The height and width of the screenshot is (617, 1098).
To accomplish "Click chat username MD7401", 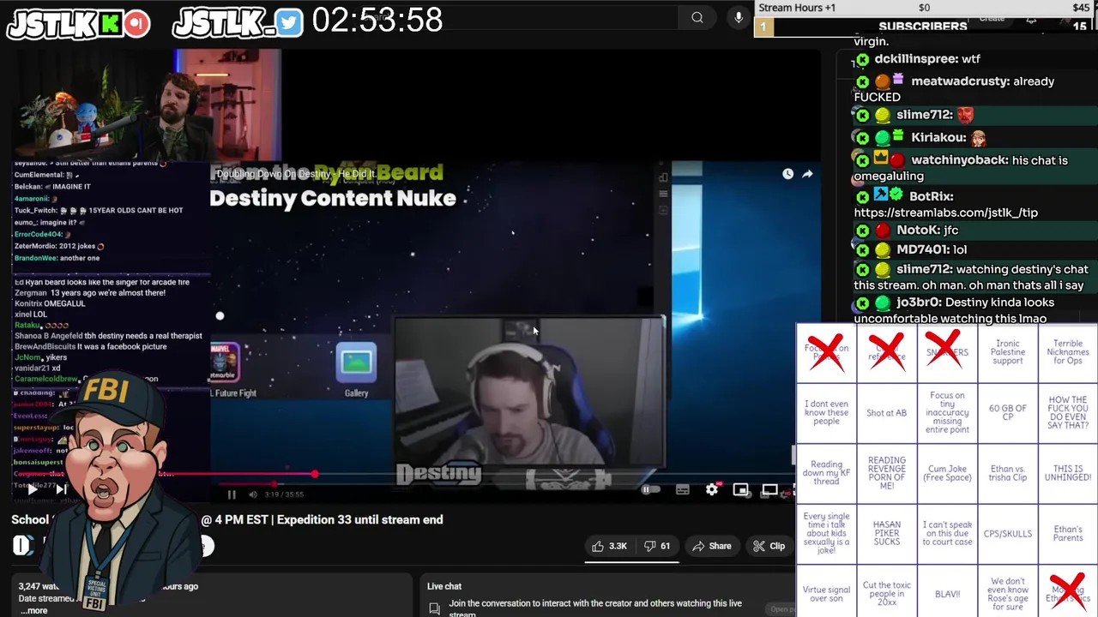I will [x=920, y=249].
